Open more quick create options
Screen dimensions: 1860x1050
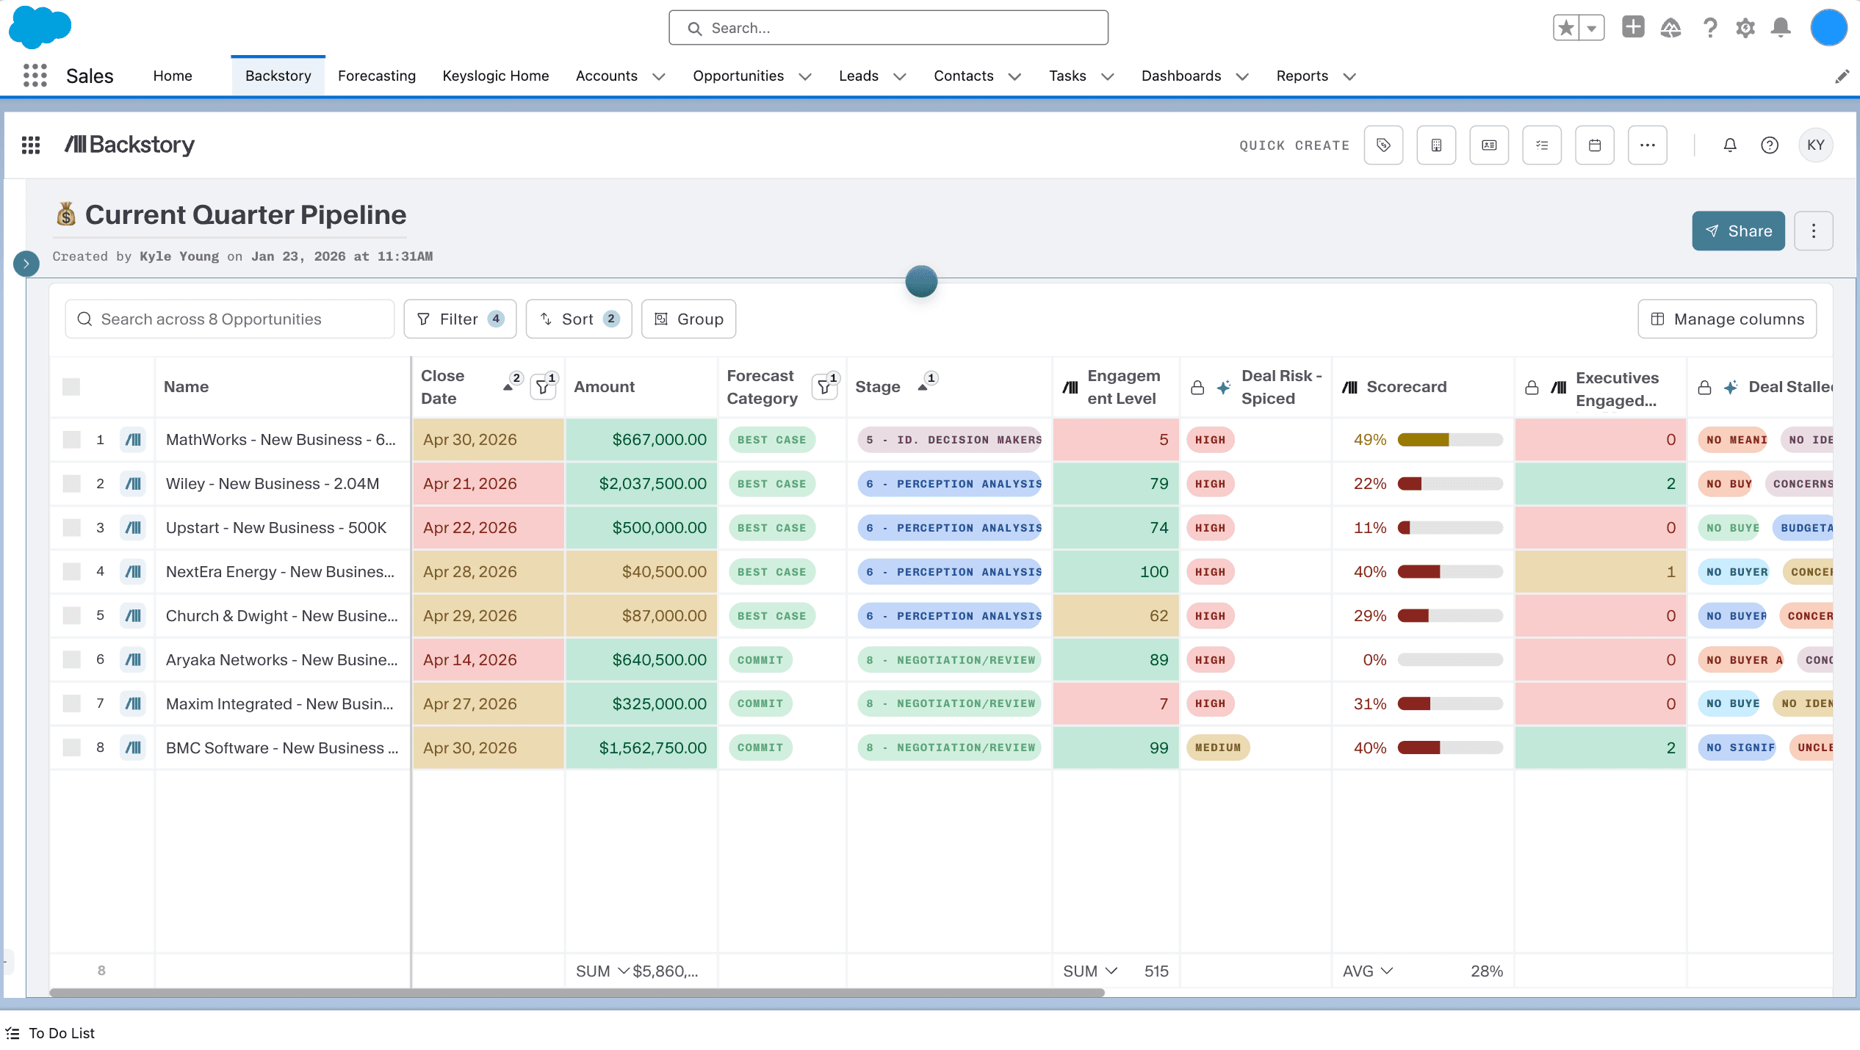(x=1648, y=145)
